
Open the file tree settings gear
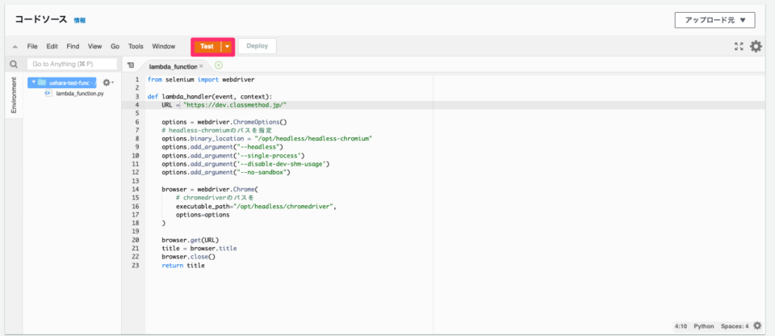107,82
